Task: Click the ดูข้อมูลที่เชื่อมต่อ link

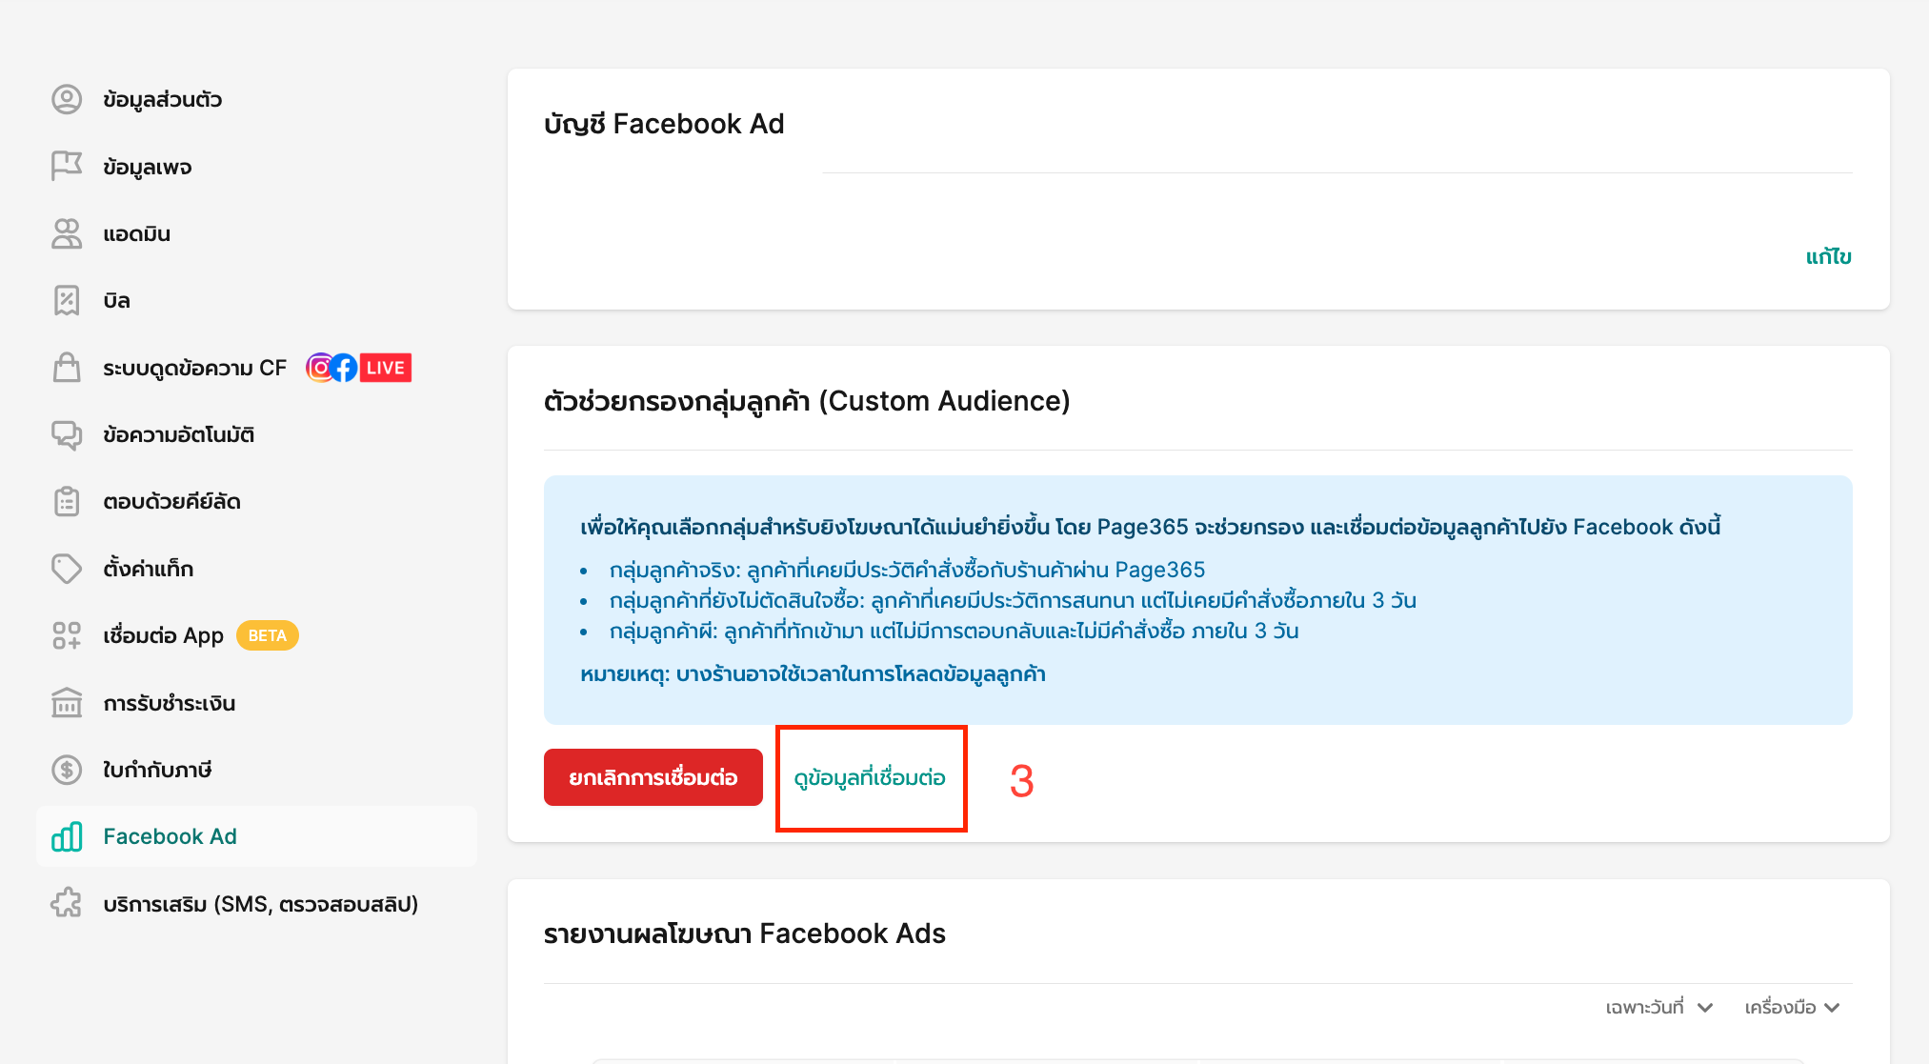Action: tap(870, 777)
